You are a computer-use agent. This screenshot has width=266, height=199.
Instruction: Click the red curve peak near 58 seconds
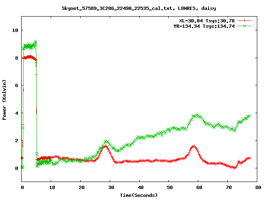pos(194,146)
